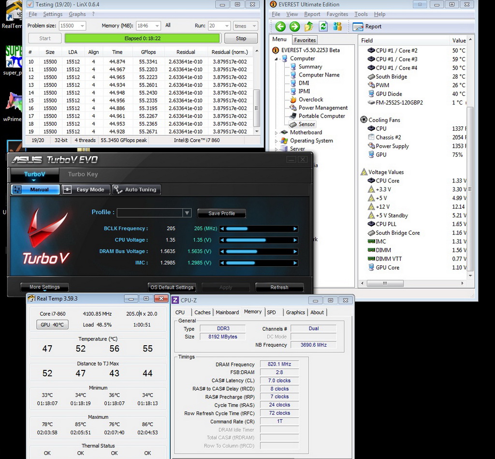Open the Graphs menu in LinX

click(77, 14)
